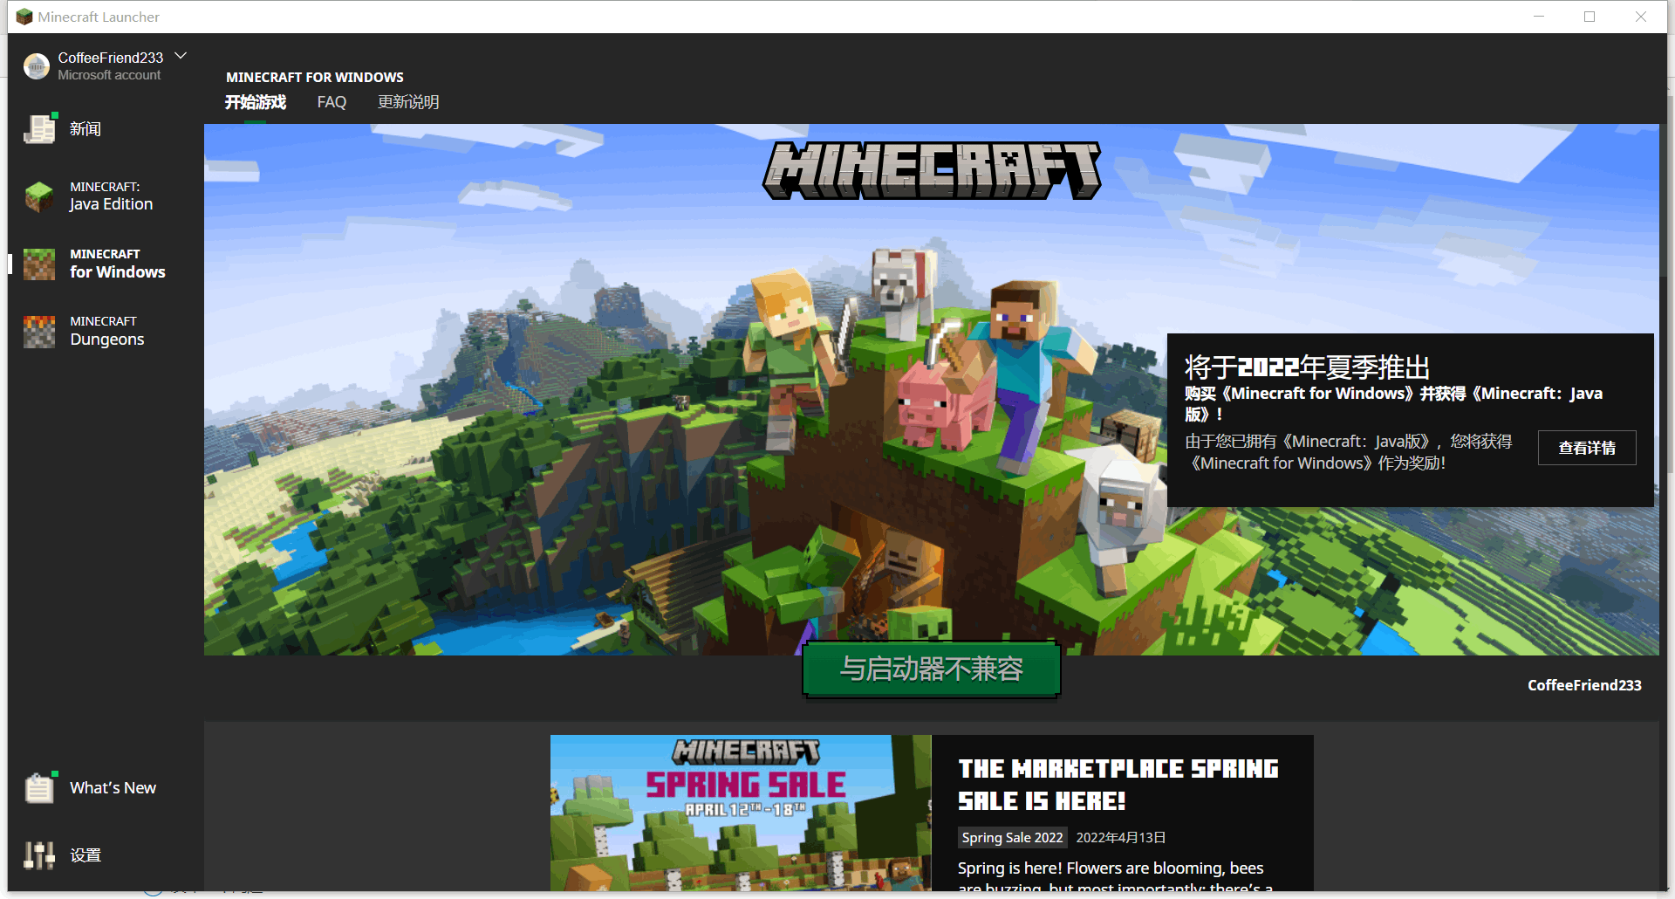1675x899 pixels.
Task: Switch to the 更新说明 tab
Action: coord(408,102)
